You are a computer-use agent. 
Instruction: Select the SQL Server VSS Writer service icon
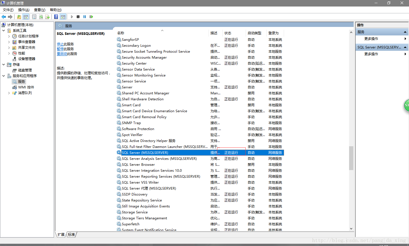click(x=119, y=182)
